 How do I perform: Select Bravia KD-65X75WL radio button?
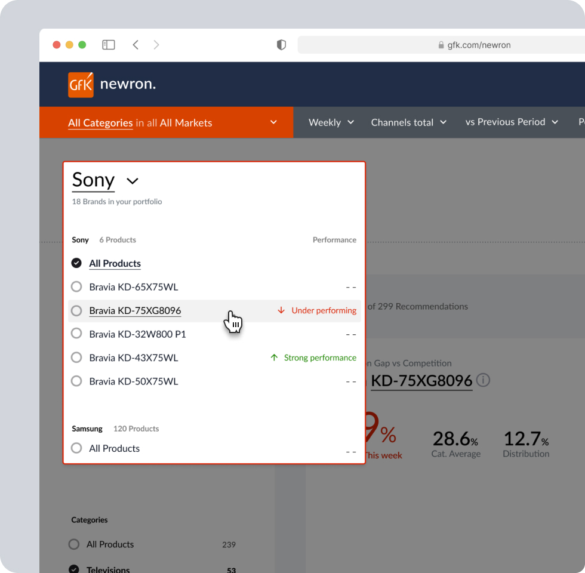pyautogui.click(x=76, y=286)
